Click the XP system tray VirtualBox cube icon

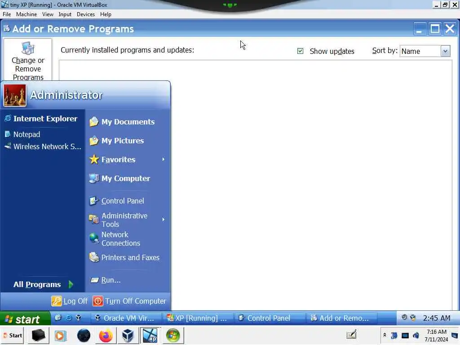[413, 318]
